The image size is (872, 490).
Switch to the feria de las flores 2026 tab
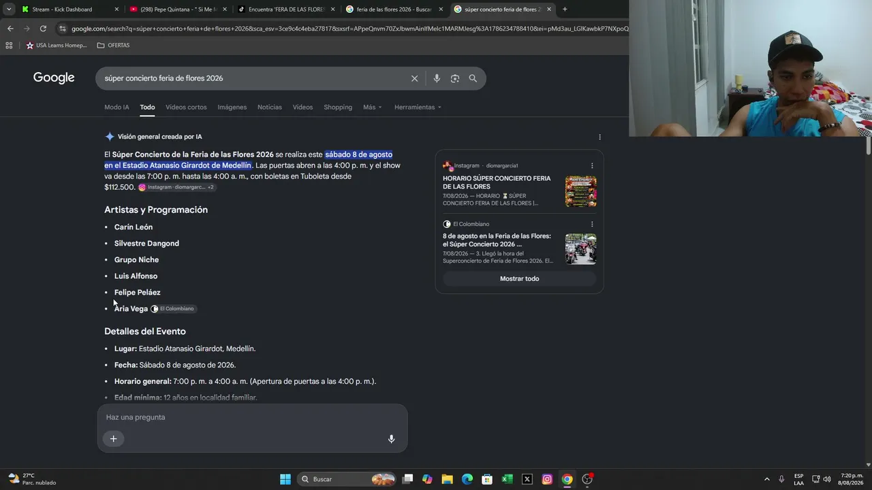click(394, 10)
